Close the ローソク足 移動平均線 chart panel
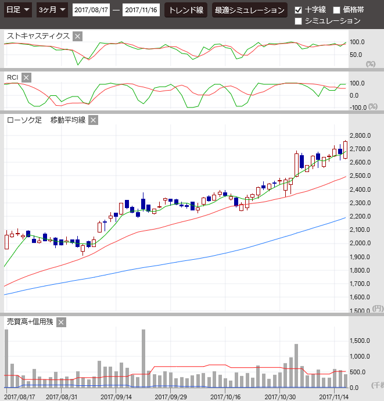 point(93,120)
